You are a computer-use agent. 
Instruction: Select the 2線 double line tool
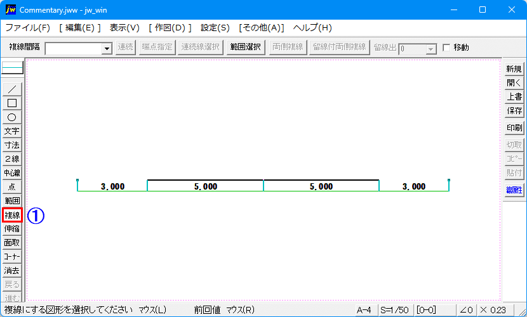[x=12, y=159]
